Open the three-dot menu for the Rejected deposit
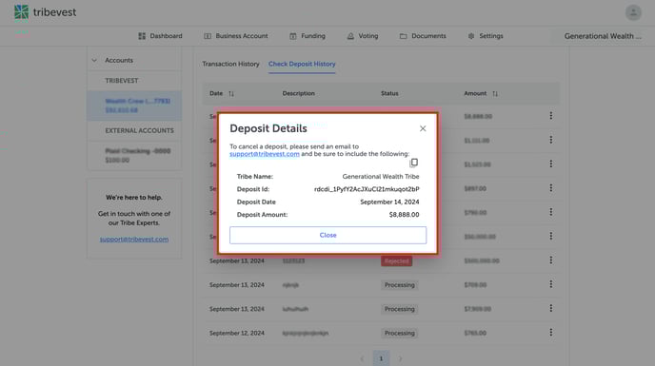 pos(551,260)
